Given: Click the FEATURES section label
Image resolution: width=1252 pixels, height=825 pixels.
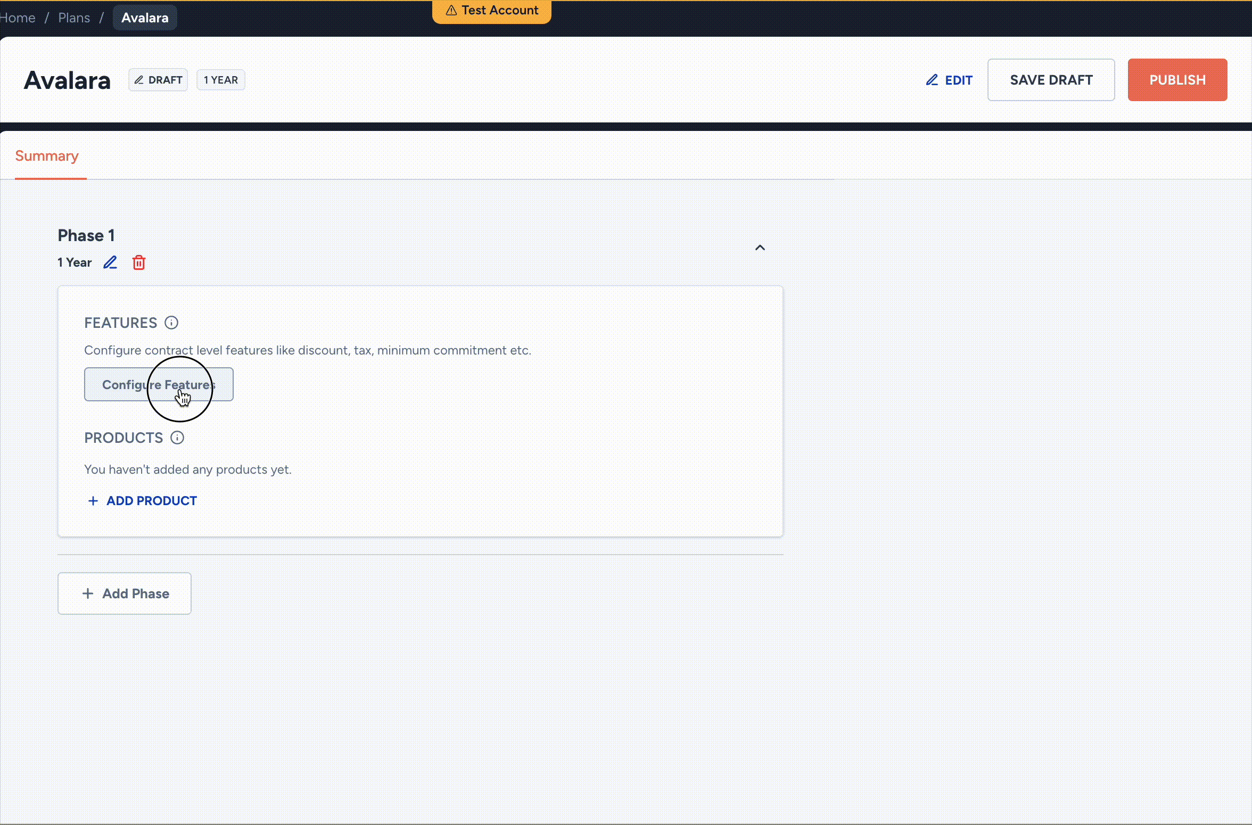Looking at the screenshot, I should [121, 323].
